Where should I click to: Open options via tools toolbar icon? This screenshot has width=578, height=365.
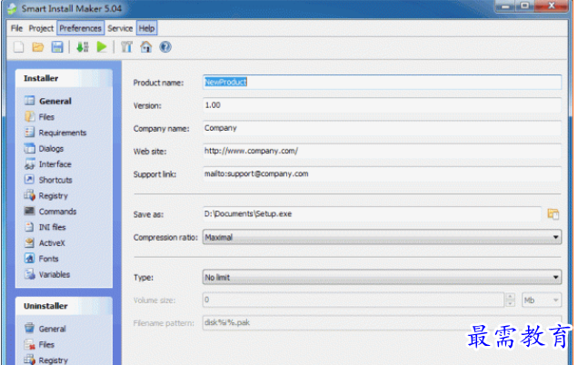coord(126,47)
